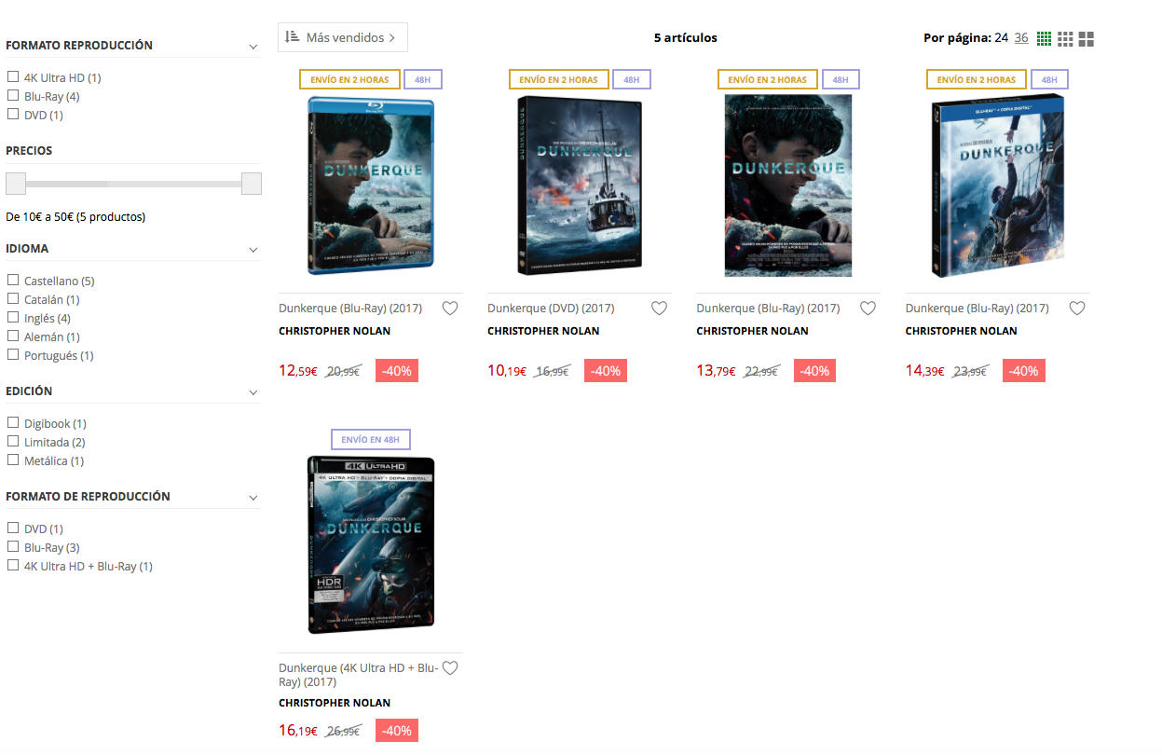
Task: Add Dunkerque 4K Ultra HD to wishlist
Action: coord(450,668)
